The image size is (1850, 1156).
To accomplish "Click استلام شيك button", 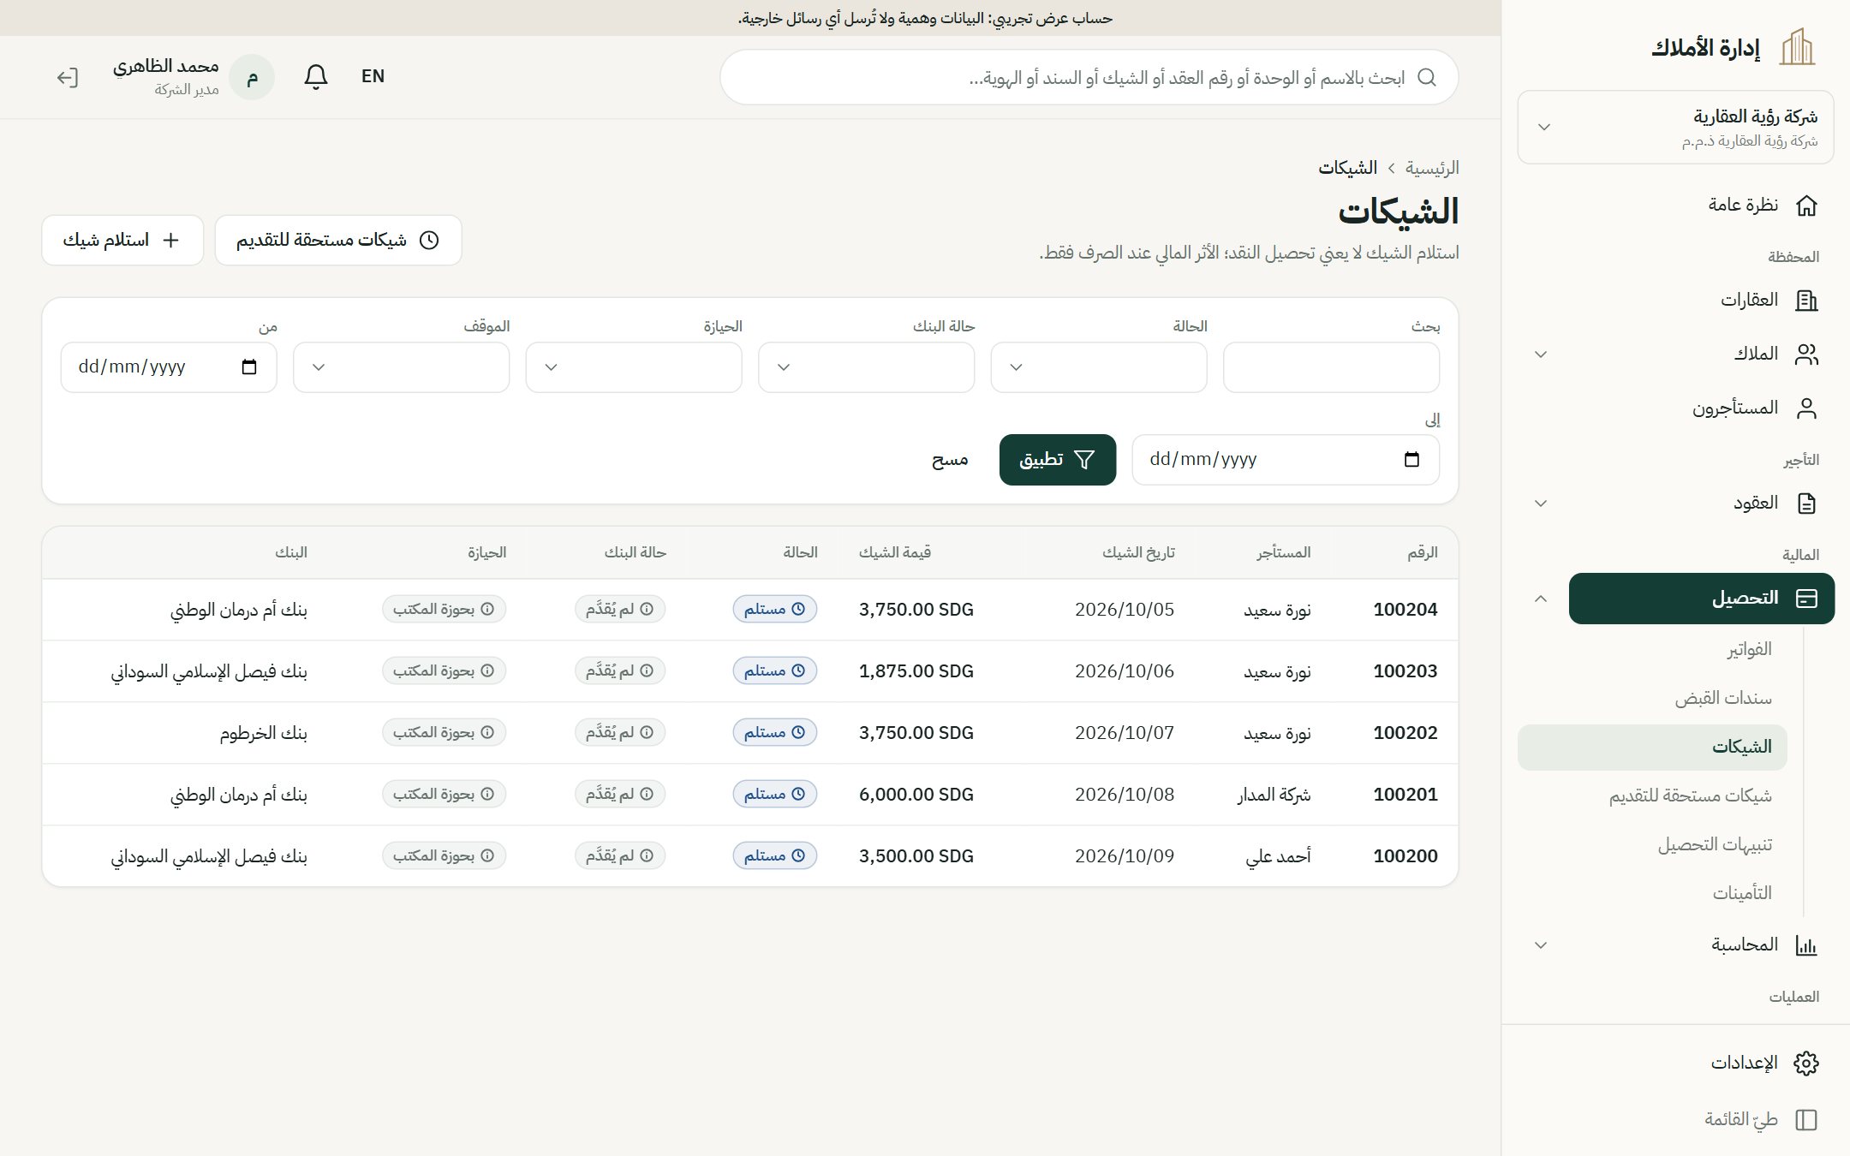I will pos(122,240).
